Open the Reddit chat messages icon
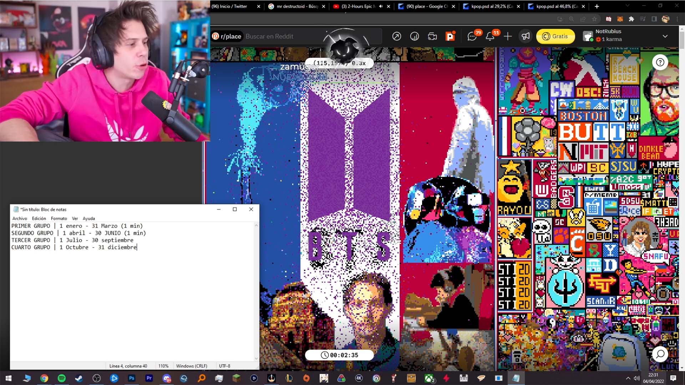 pos(472,36)
